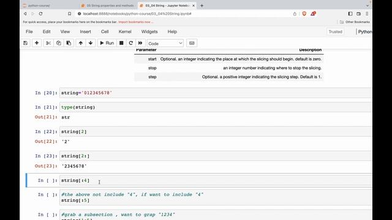Run the selected cell
The width and height of the screenshot is (392, 220).
[107, 43]
